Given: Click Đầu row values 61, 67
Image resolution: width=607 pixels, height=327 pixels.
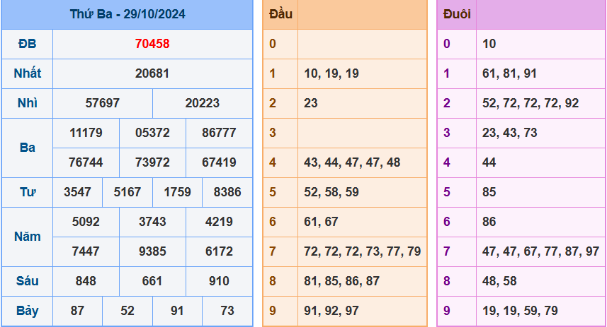Looking at the screenshot, I should pyautogui.click(x=321, y=222).
